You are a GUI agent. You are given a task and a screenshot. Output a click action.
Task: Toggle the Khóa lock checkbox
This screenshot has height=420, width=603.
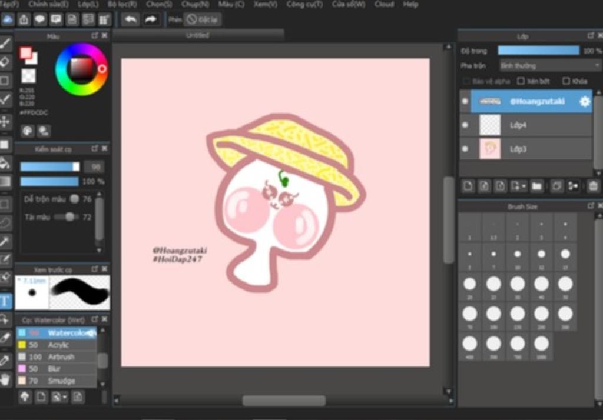(566, 81)
